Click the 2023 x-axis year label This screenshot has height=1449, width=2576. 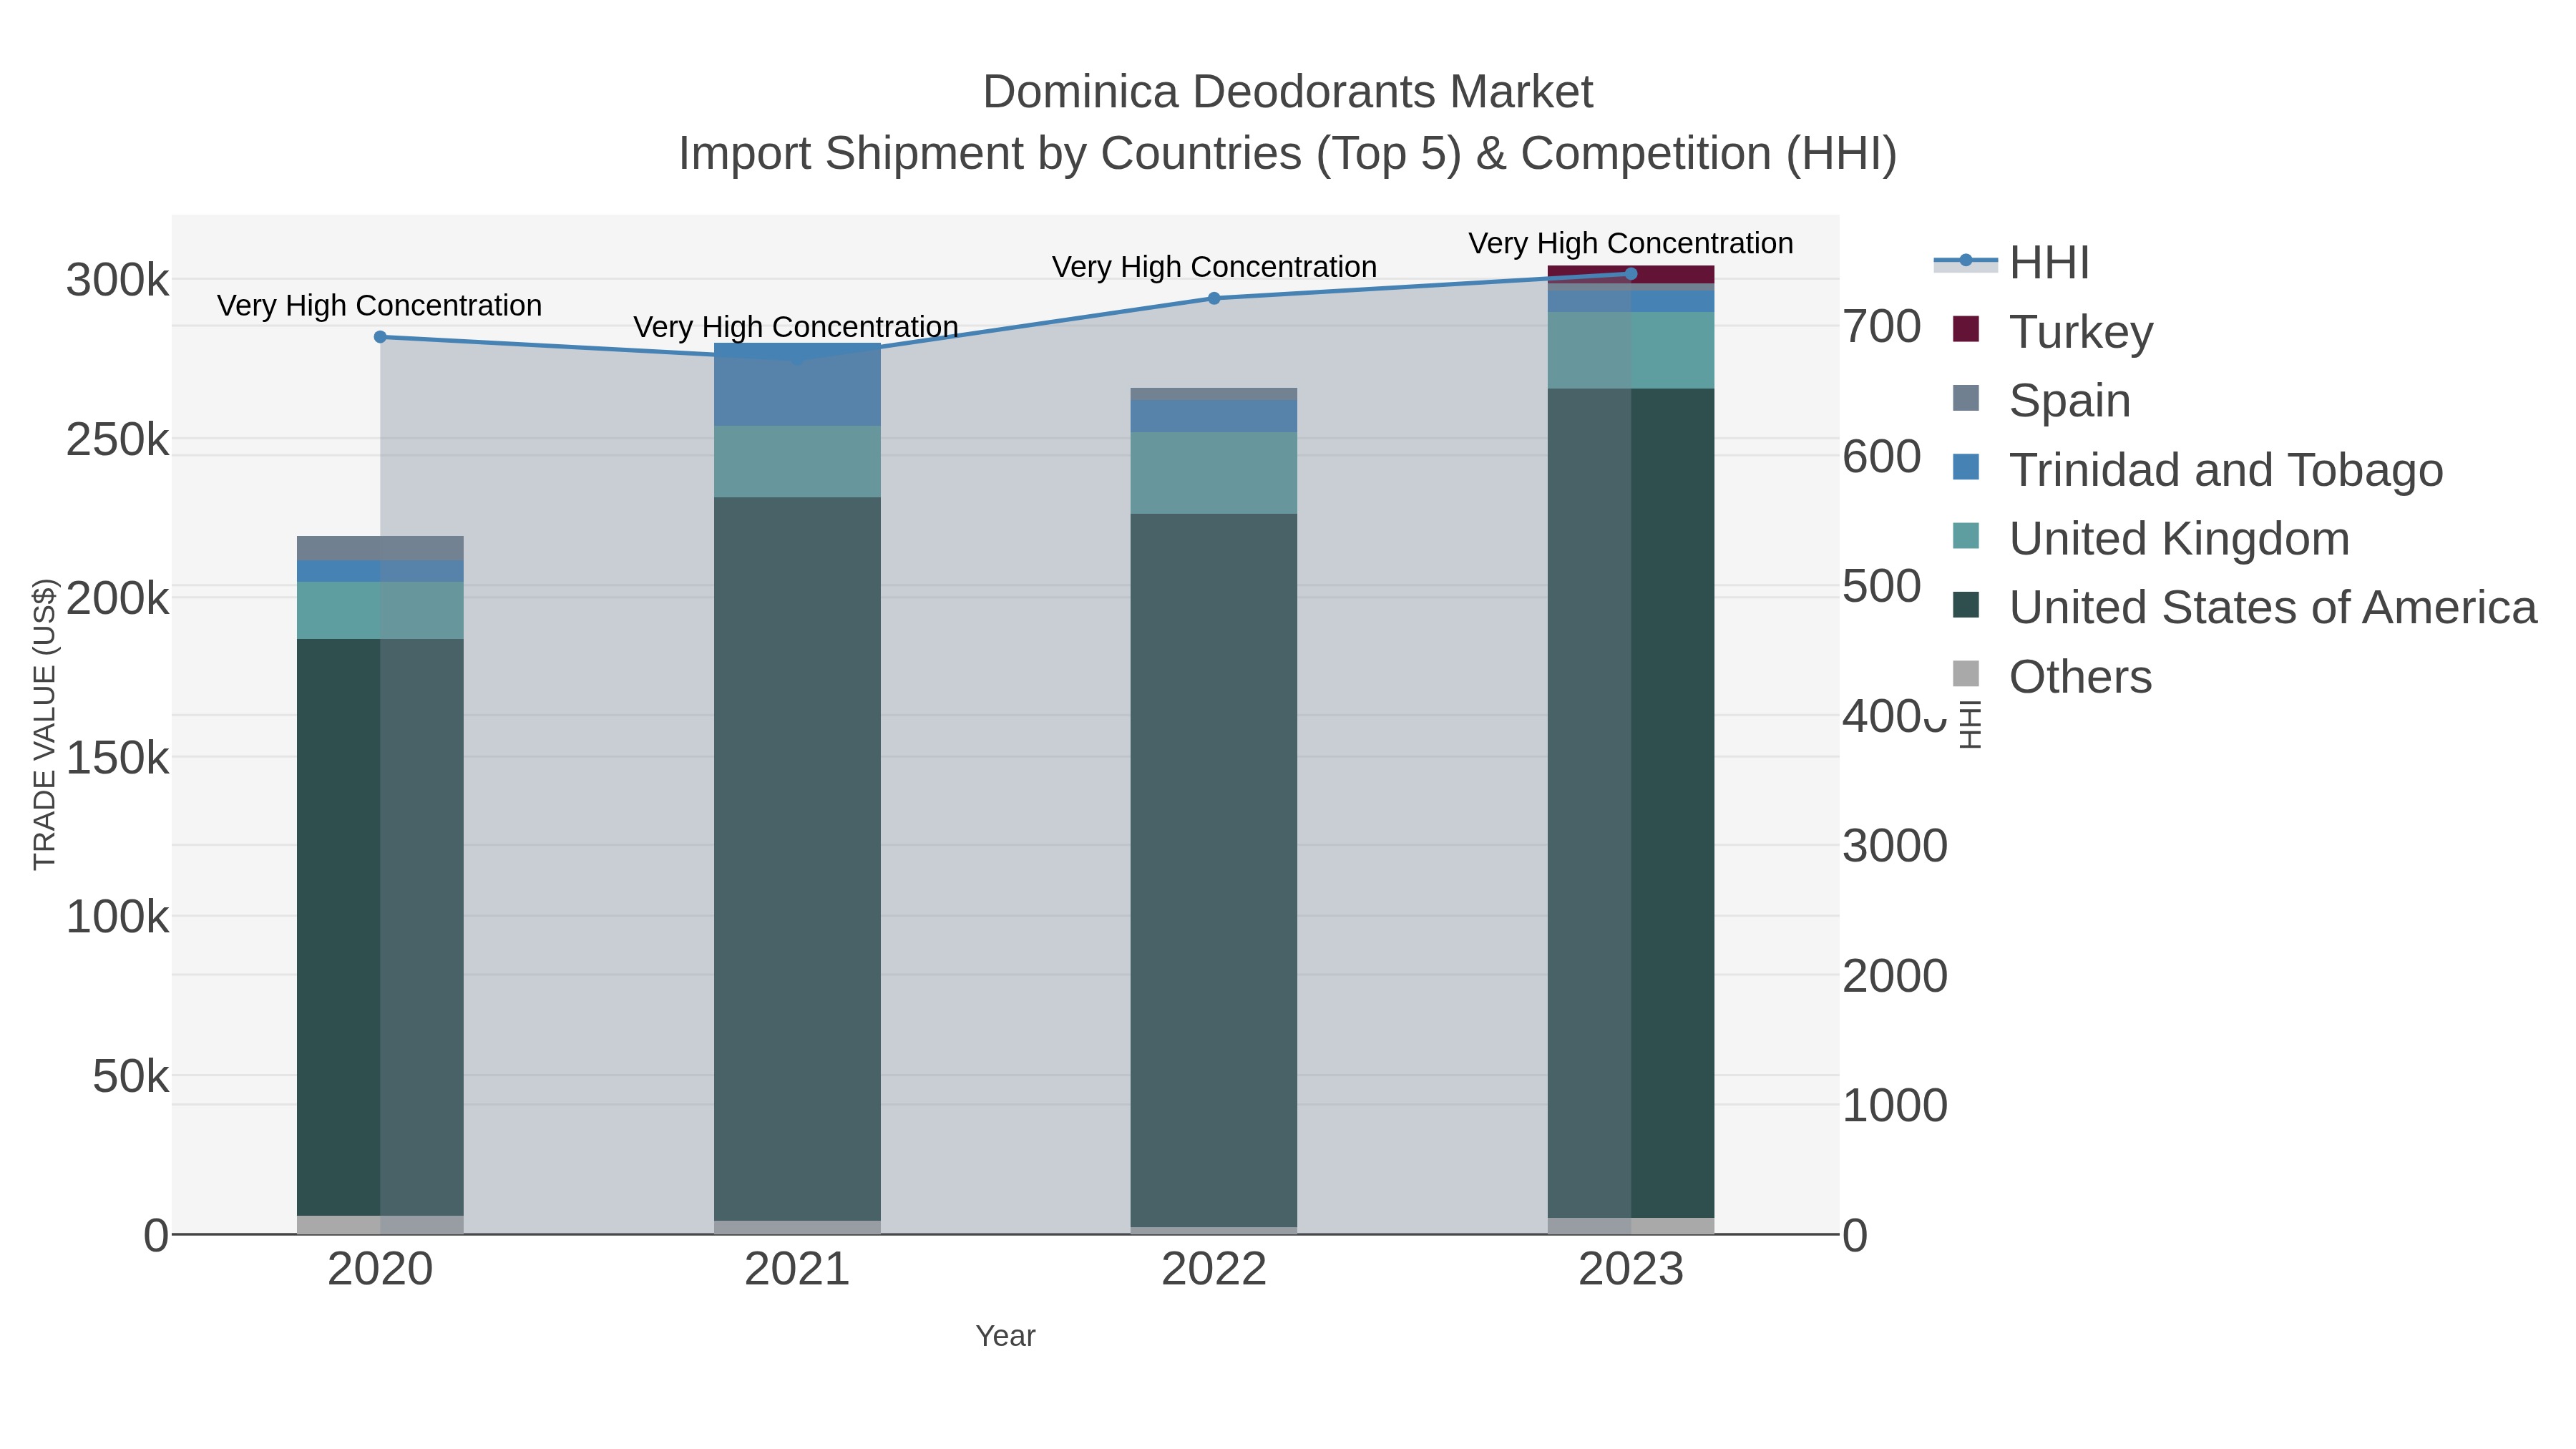[x=1631, y=1270]
